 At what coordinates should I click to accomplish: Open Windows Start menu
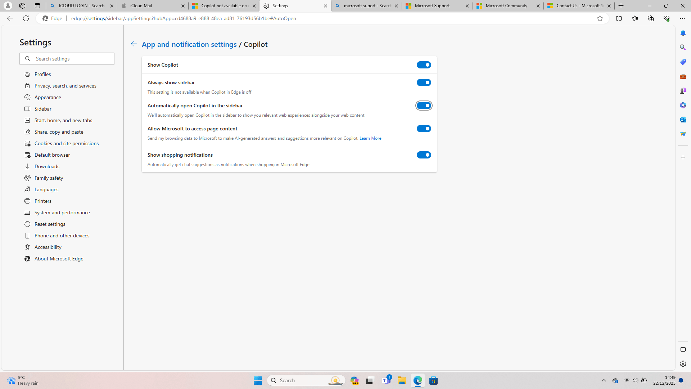[x=258, y=380]
